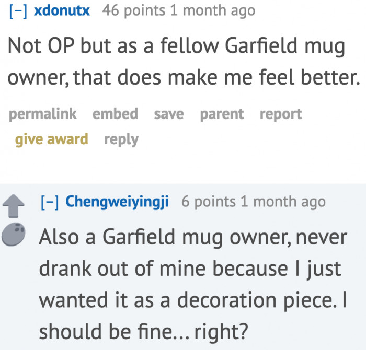
Task: Click the embed link
Action: pos(115,114)
